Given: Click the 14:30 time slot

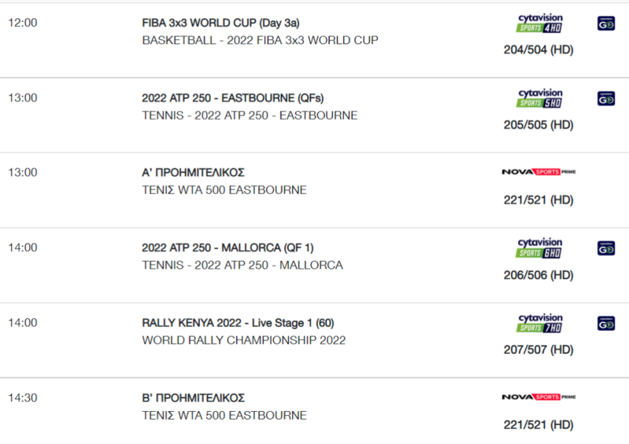Looking at the screenshot, I should (x=23, y=398).
